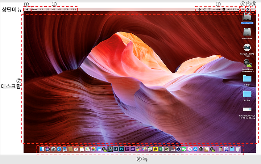Open Cinema 4D sphere icon in Dock
The image size is (261, 164).
click(x=178, y=149)
